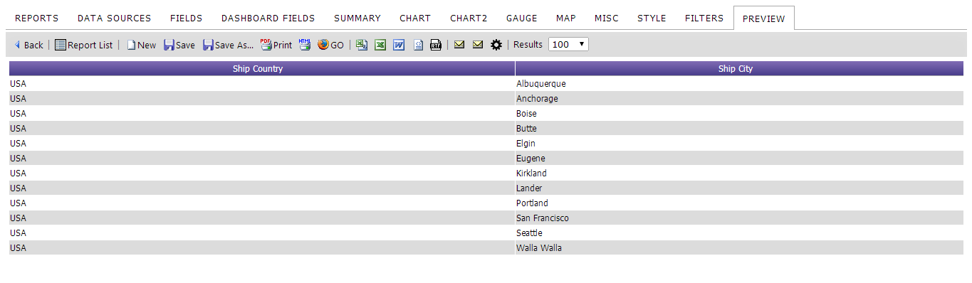The height and width of the screenshot is (283, 972).
Task: Click USA in the Boise row
Action: pyautogui.click(x=18, y=114)
